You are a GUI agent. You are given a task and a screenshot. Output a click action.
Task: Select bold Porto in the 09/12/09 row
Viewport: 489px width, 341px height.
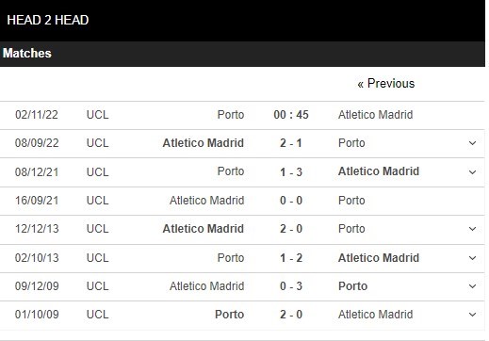point(352,286)
